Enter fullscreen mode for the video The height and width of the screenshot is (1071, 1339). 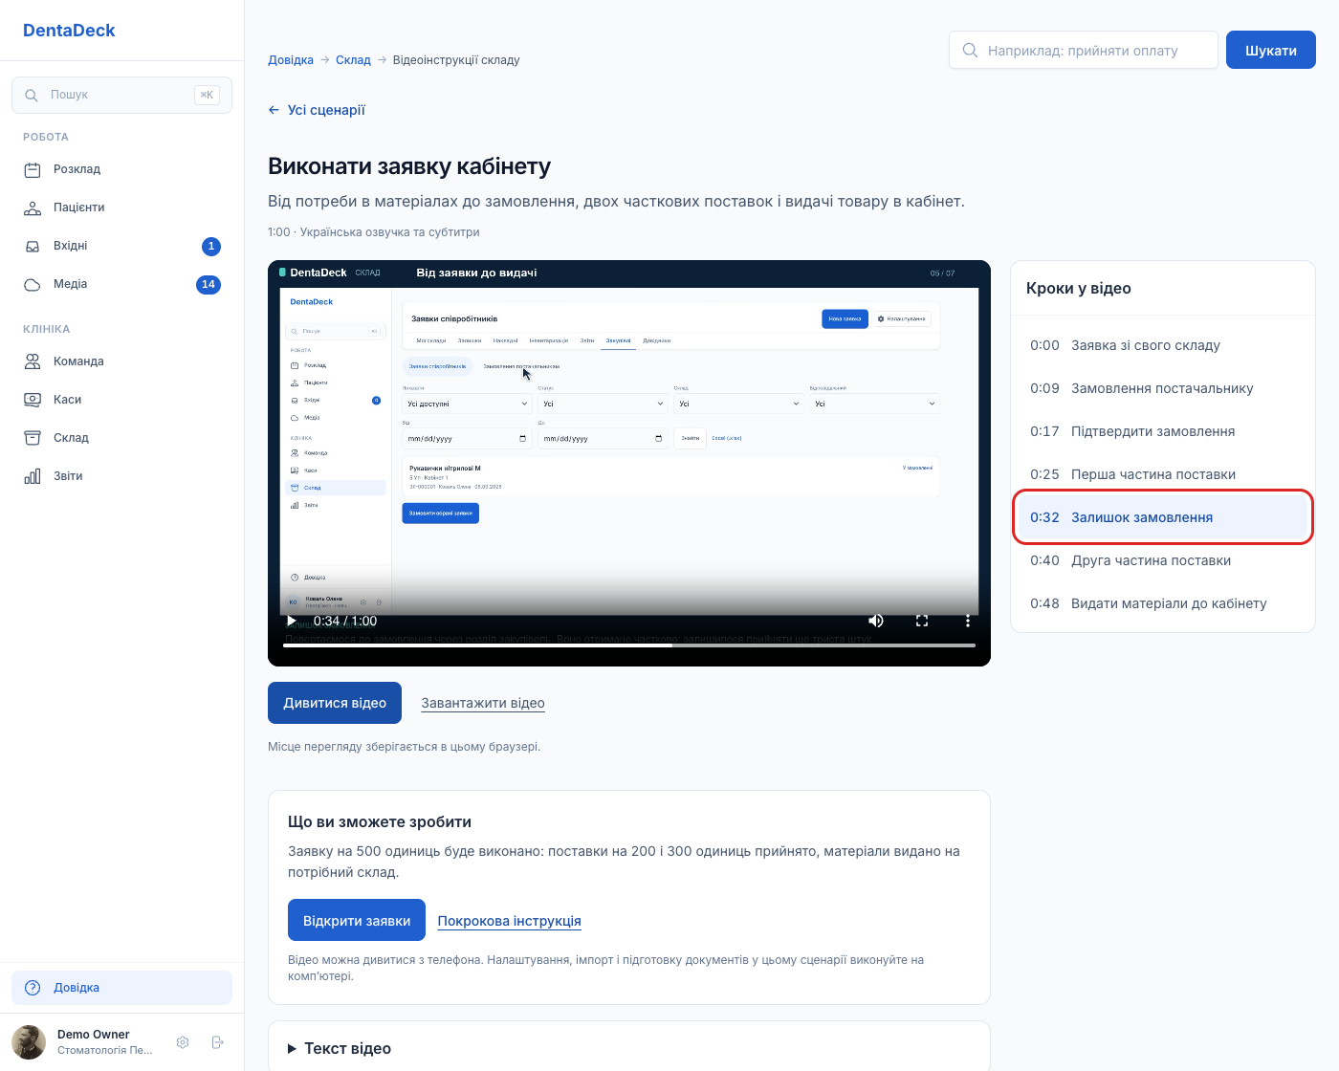coord(922,621)
